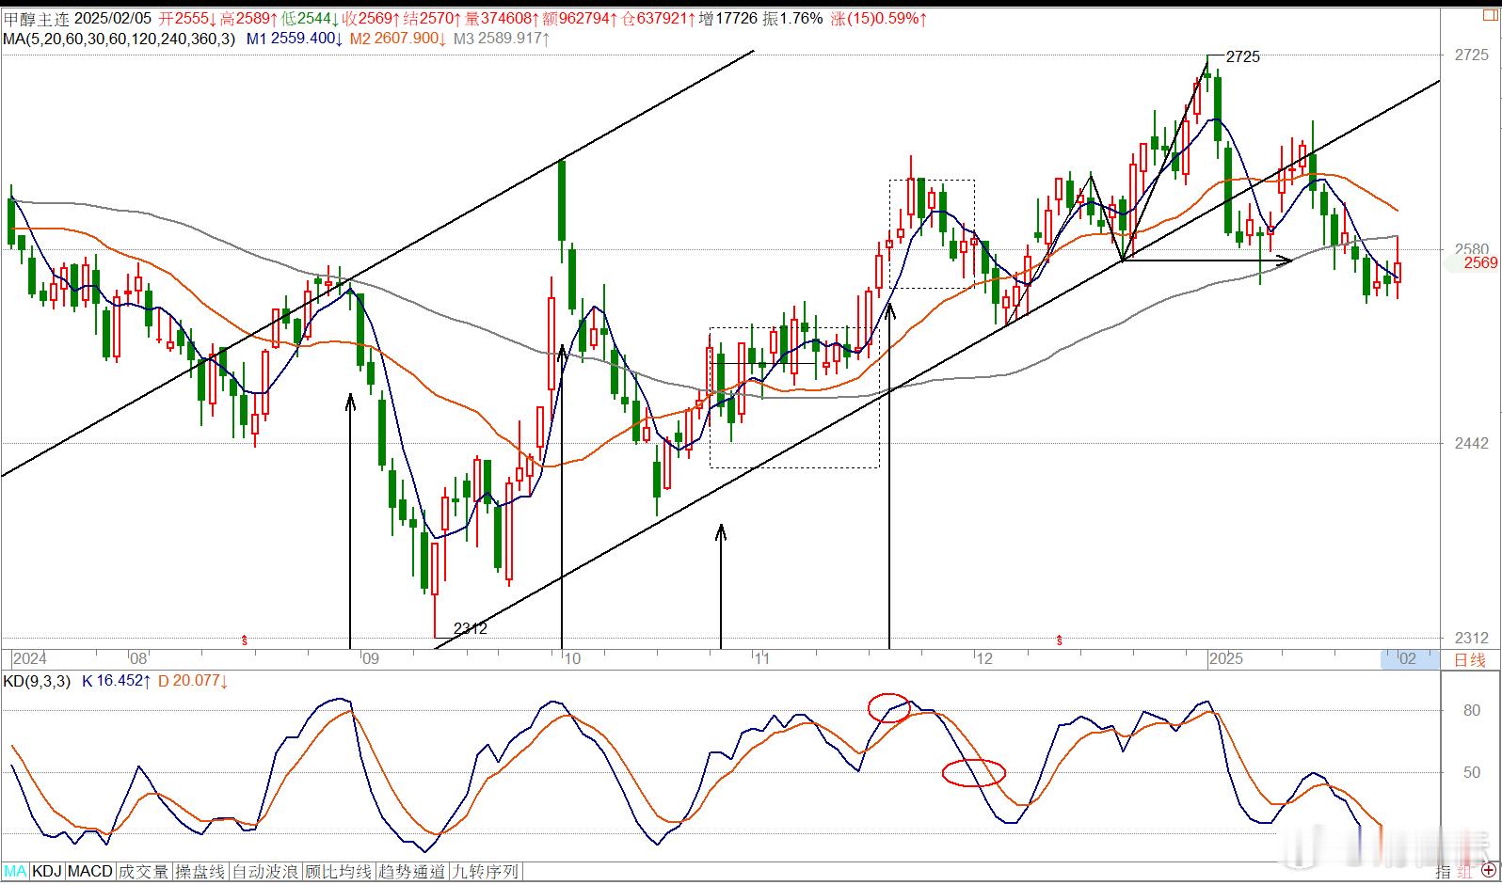Click the 甲醇主连 contract name
This screenshot has height=885, width=1502.
35,18
